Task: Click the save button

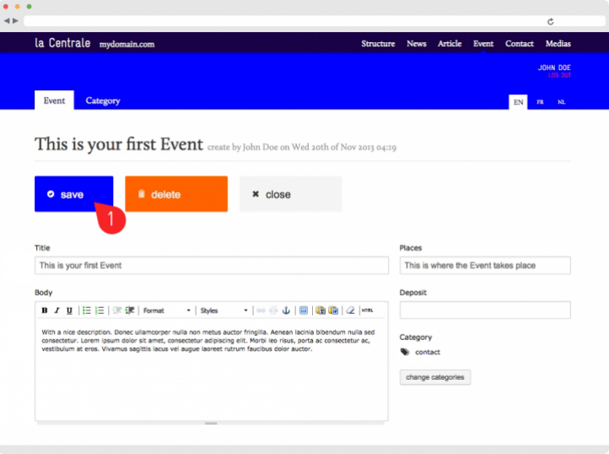Action: (x=73, y=194)
